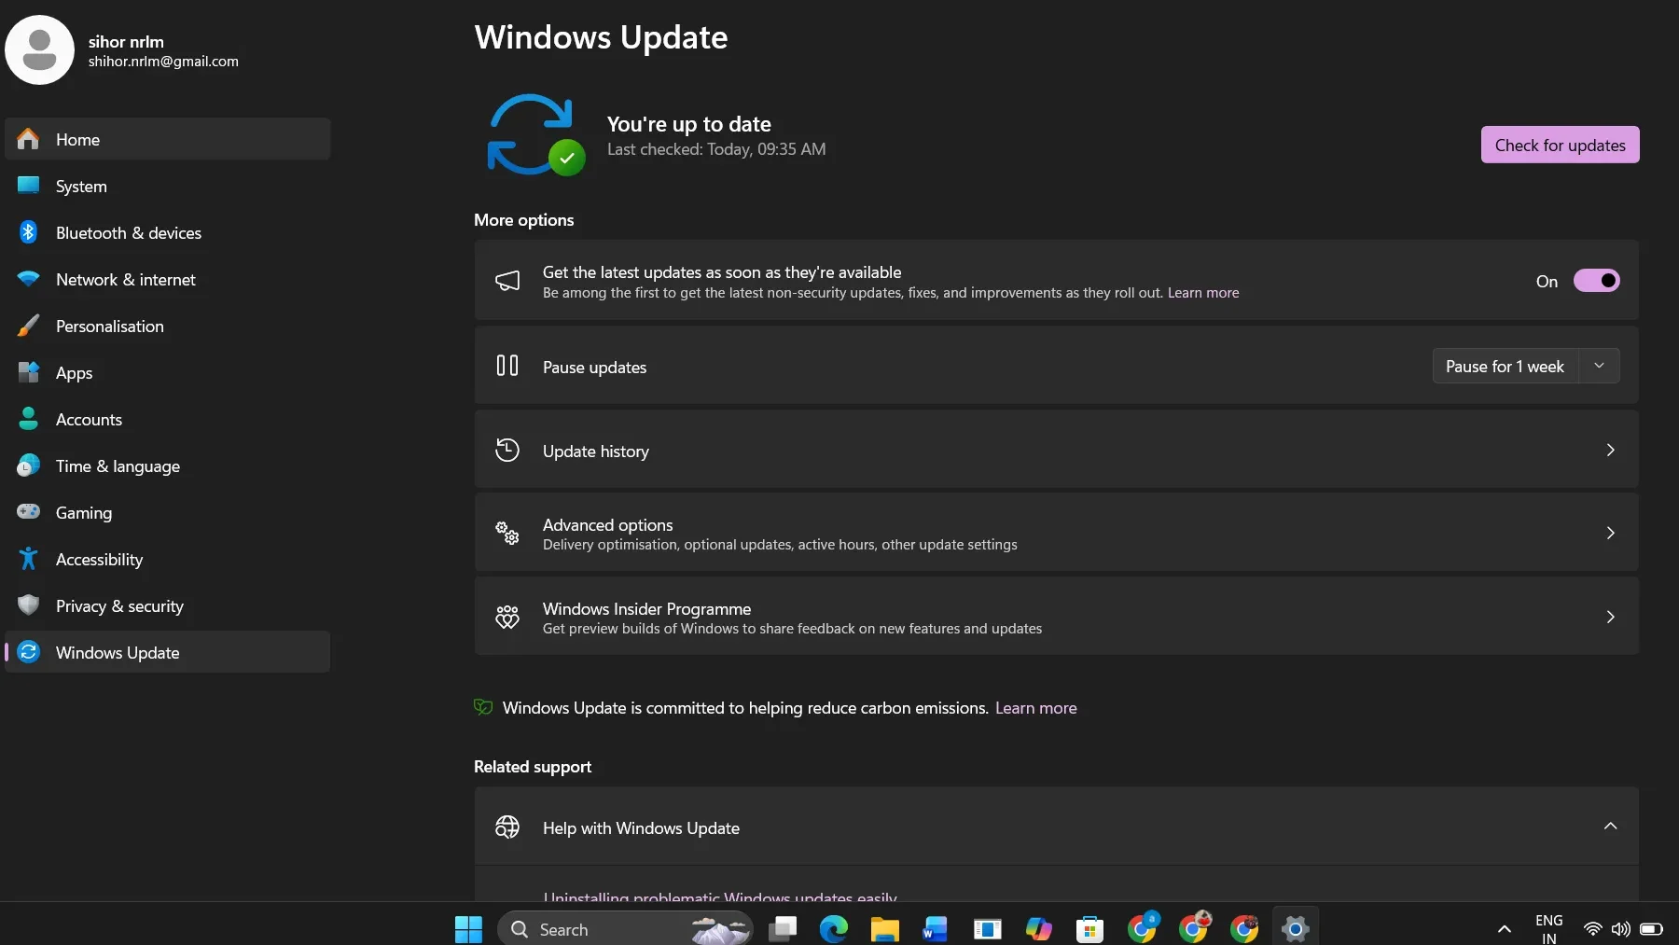The width and height of the screenshot is (1679, 945).
Task: Open File Explorer from the taskbar
Action: pyautogui.click(x=884, y=929)
